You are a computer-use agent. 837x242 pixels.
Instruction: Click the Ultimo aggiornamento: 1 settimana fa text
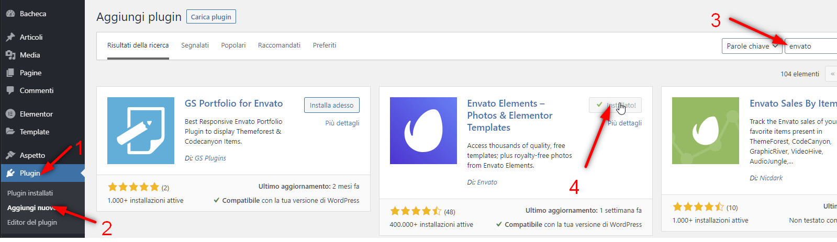[x=584, y=210]
